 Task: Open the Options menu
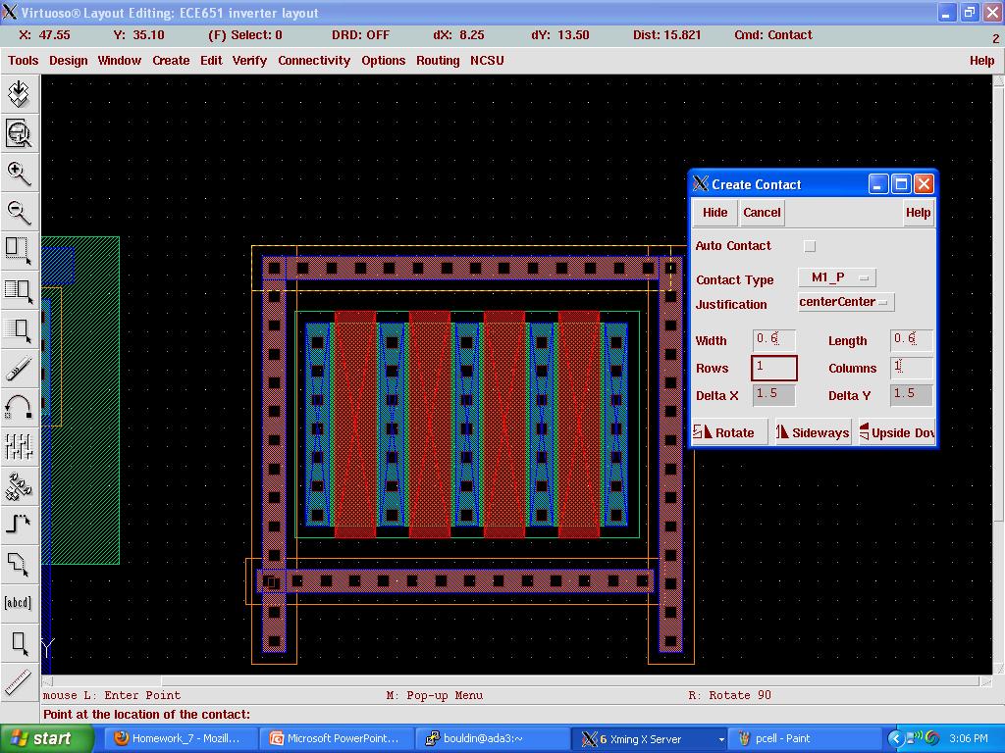pyautogui.click(x=384, y=60)
